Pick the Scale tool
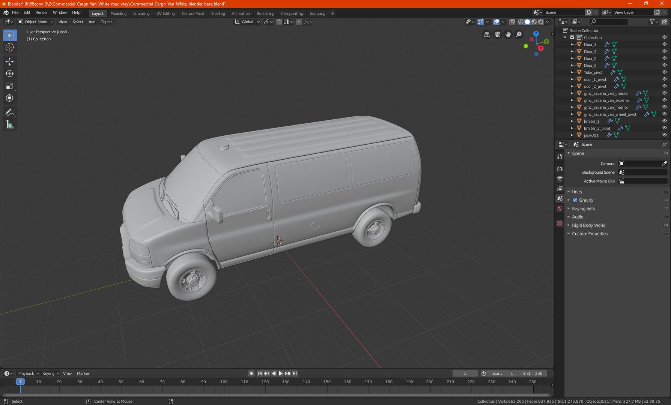Image resolution: width=671 pixels, height=405 pixels. coord(10,86)
